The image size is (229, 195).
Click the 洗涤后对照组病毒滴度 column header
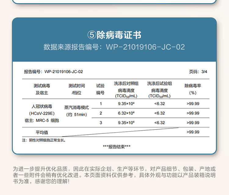126,90
